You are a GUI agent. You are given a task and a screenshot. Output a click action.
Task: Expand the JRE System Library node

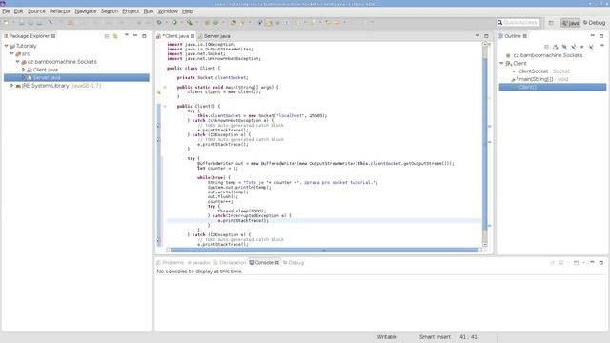point(12,85)
